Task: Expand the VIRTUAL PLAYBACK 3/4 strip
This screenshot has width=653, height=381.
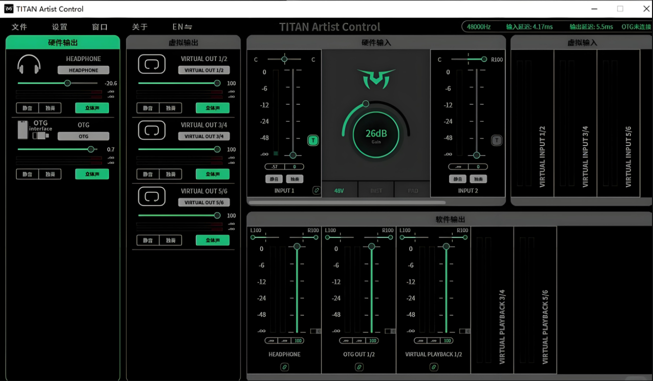Action: click(492, 300)
